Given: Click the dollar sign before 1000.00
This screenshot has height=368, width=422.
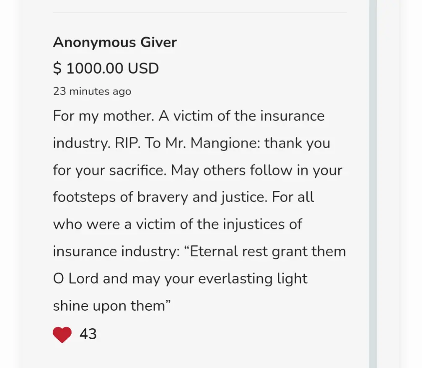Looking at the screenshot, I should tap(57, 68).
